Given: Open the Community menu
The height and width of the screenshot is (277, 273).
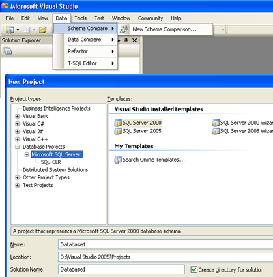Looking at the screenshot, I should pos(150,18).
